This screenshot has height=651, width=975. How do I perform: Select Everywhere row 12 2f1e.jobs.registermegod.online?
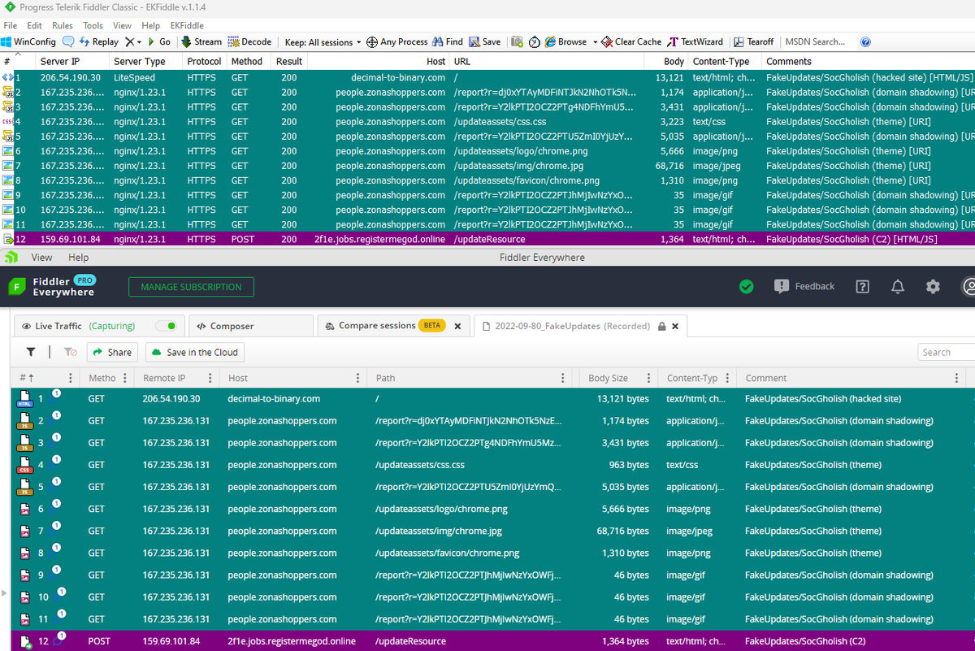[x=492, y=641]
